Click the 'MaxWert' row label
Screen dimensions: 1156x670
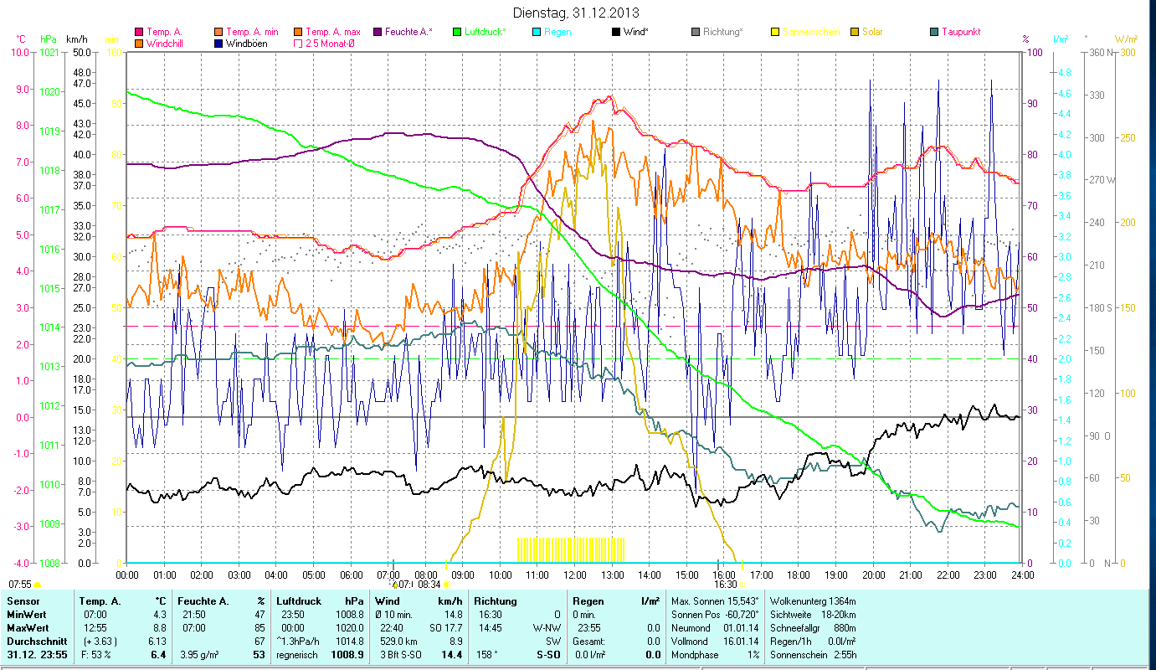pyautogui.click(x=27, y=628)
